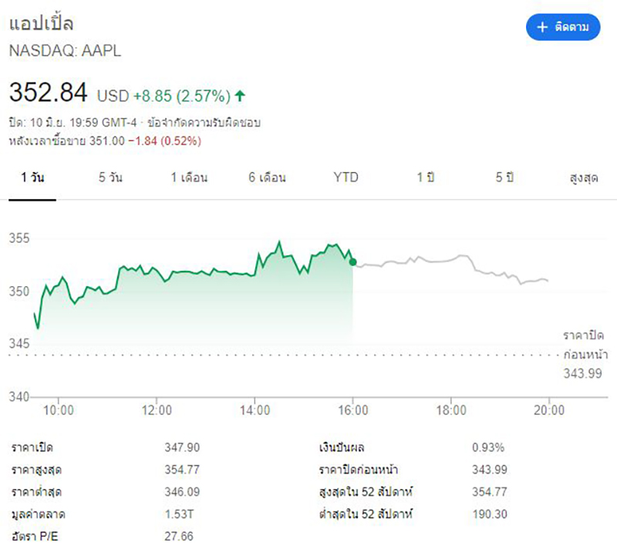Viewport: 617px width, 556px height.
Task: Click the green dot marker on chart
Action: click(352, 262)
